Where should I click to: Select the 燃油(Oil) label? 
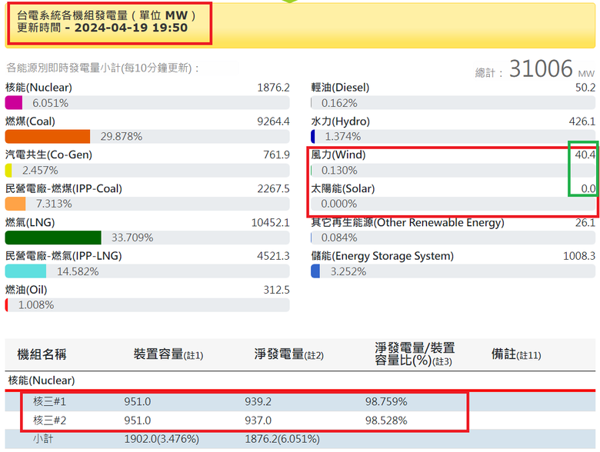coord(26,290)
